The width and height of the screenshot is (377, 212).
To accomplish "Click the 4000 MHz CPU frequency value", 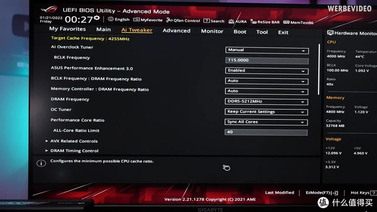I will coord(336,56).
